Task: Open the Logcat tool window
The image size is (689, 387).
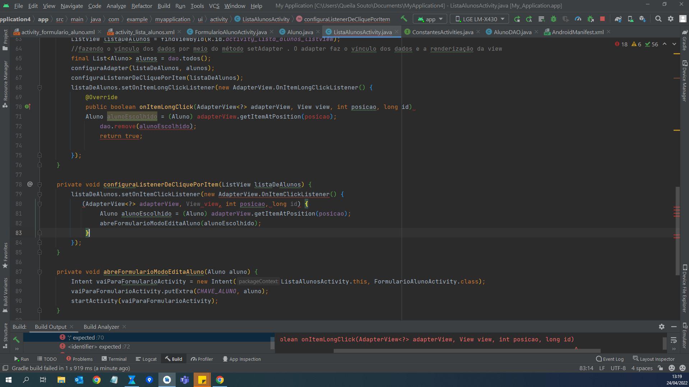Action: (146, 359)
